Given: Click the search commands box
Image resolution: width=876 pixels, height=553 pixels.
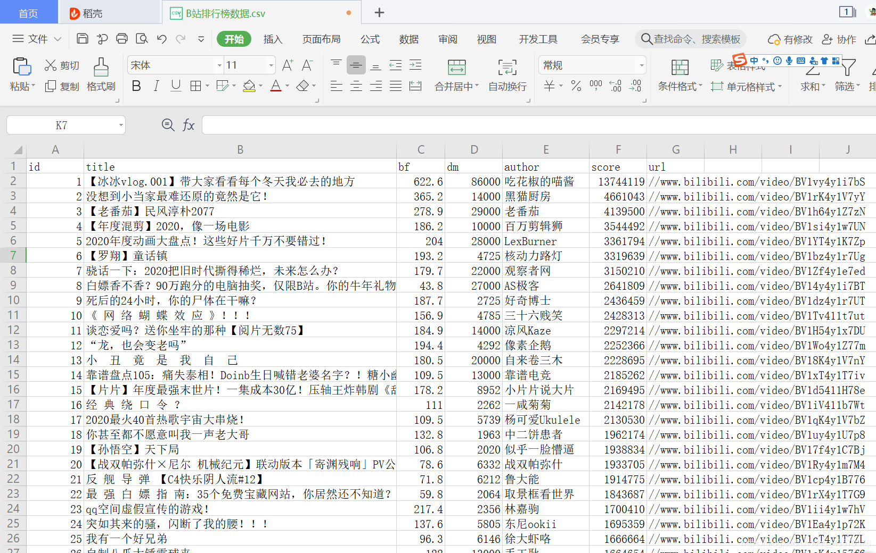Looking at the screenshot, I should (691, 39).
